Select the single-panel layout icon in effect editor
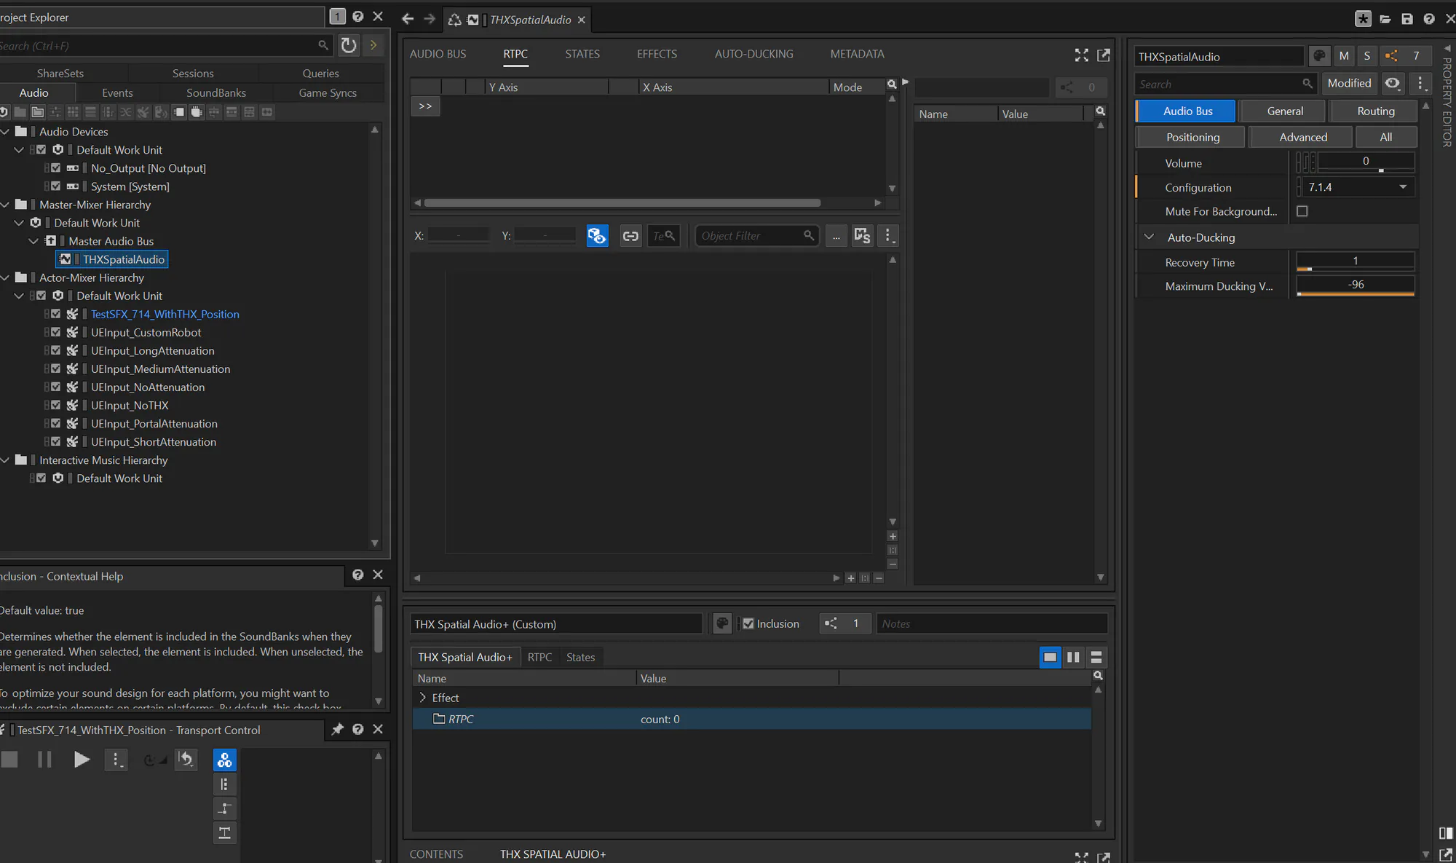This screenshot has width=1456, height=863. pyautogui.click(x=1050, y=657)
